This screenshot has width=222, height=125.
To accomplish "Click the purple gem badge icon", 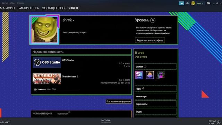I will (x=150, y=75).
